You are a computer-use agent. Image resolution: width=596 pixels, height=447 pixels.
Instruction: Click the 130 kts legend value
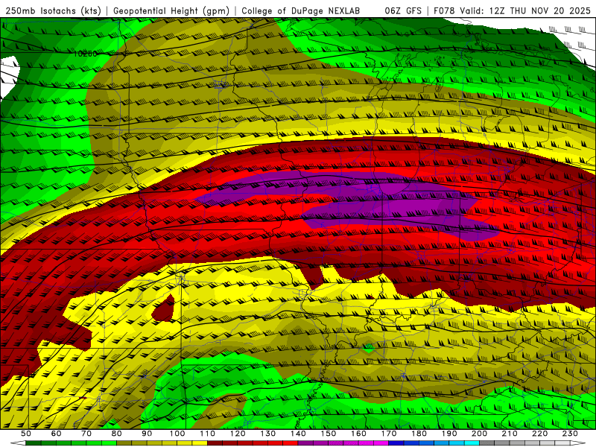pyautogui.click(x=268, y=434)
